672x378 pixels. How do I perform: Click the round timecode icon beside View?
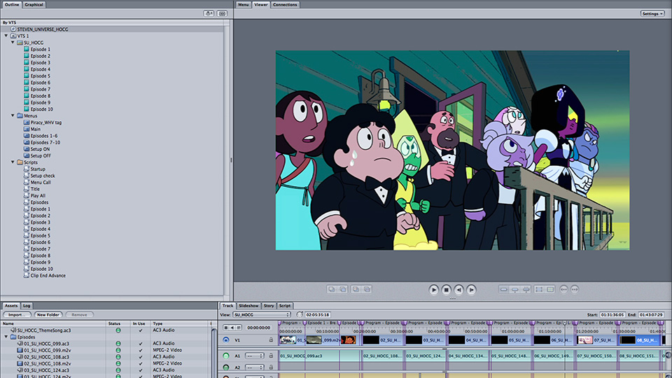[300, 314]
